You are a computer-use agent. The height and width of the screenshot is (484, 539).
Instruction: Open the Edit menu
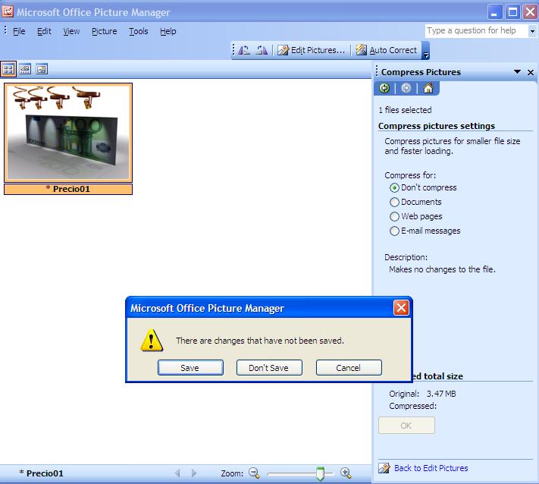click(44, 31)
